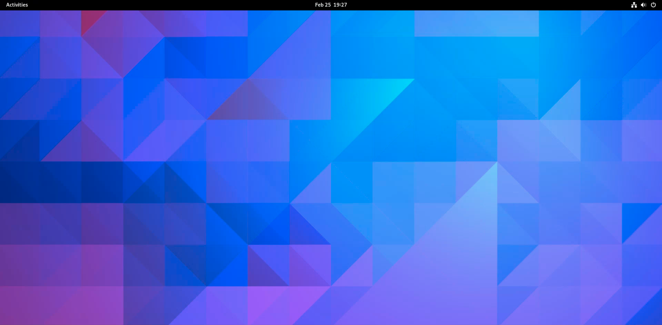The image size is (662, 325).
Task: Click the "19:27" time in top bar
Action: click(x=340, y=5)
